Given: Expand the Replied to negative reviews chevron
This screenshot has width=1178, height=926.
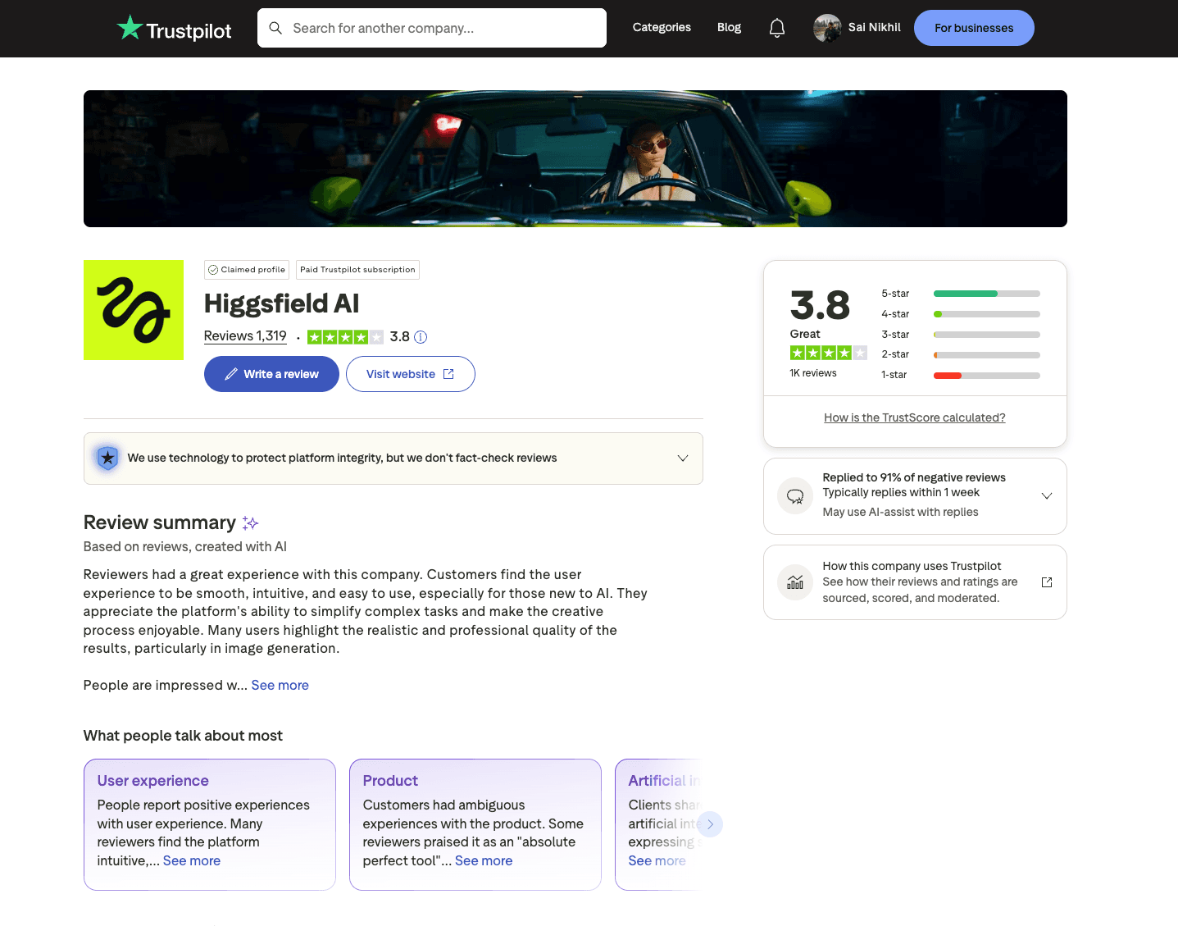Looking at the screenshot, I should 1047,496.
